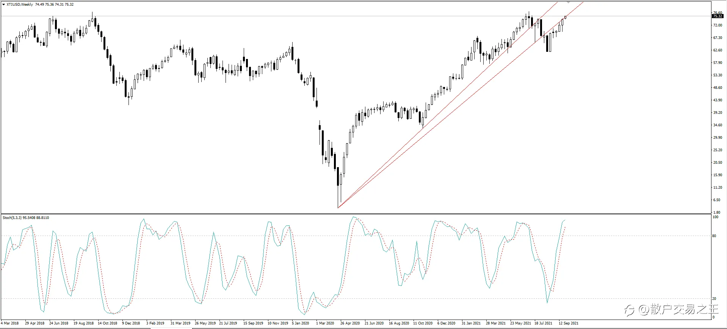This screenshot has width=727, height=329.
Task: Click the 48.60 price axis label
Action: coord(718,88)
